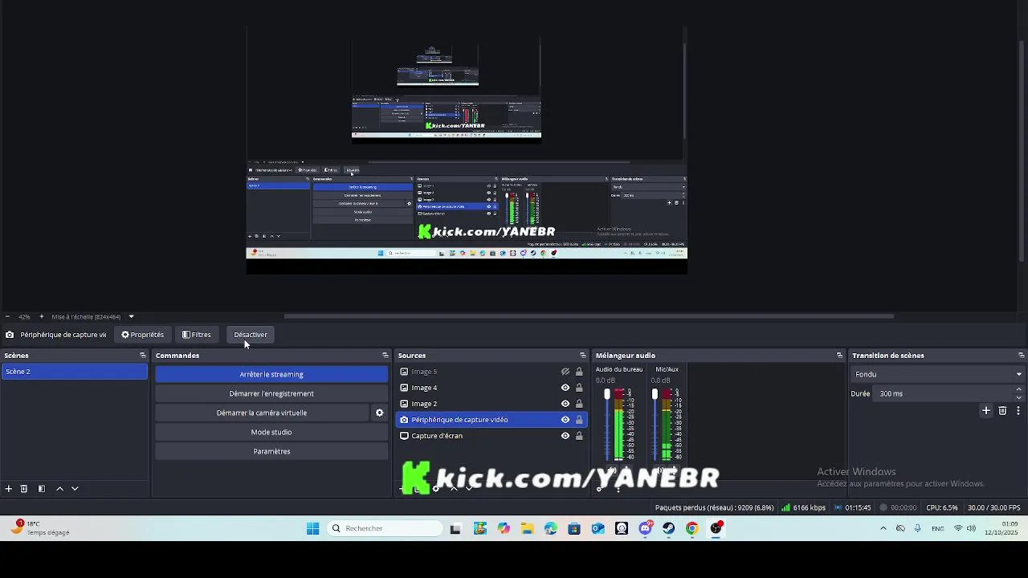
Task: Open transition properties three-dot icon
Action: 1018,410
